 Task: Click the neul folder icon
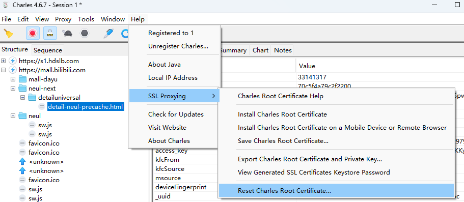pyautogui.click(x=22, y=116)
